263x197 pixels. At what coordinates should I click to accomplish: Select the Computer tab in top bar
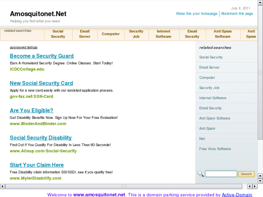pyautogui.click(x=111, y=34)
